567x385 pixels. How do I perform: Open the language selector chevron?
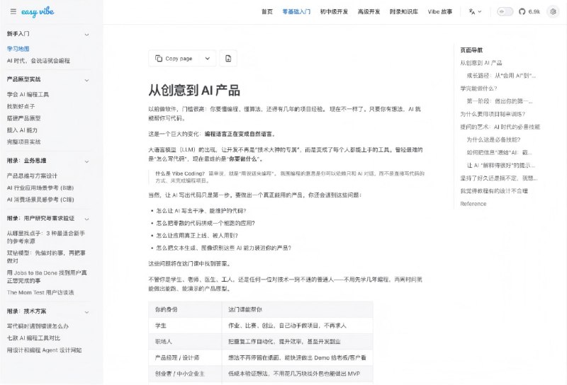coord(480,11)
